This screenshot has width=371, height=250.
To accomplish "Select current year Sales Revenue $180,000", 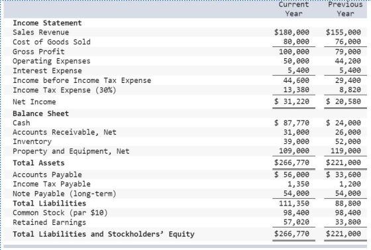I will [291, 32].
